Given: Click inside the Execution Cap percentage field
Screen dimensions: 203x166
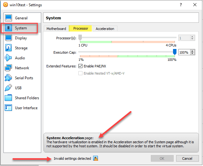Looking at the screenshot, I should click(x=184, y=52).
